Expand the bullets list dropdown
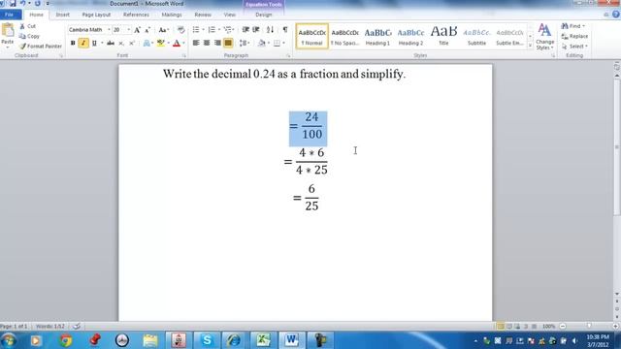This screenshot has height=349, width=621. click(203, 30)
